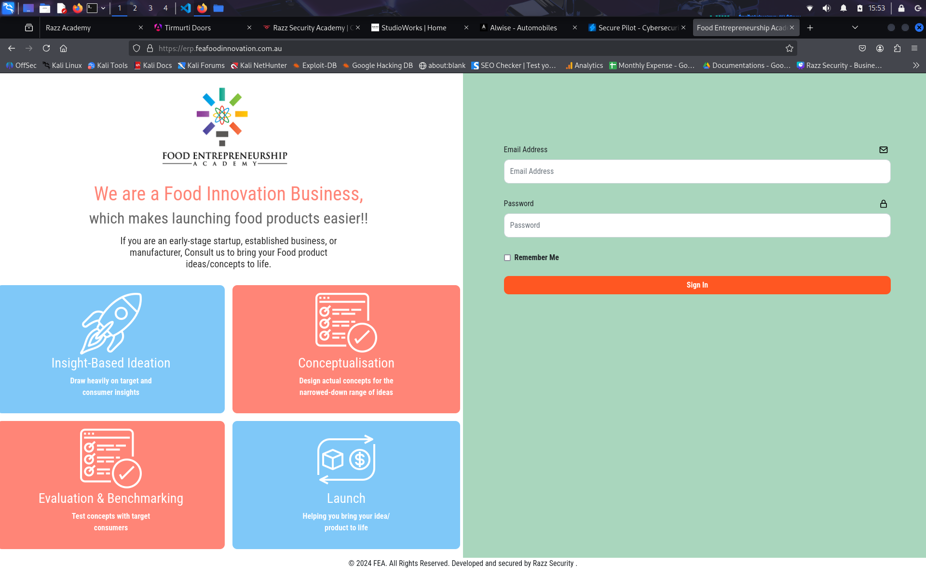Switch to the Razz Academy tab

88,28
